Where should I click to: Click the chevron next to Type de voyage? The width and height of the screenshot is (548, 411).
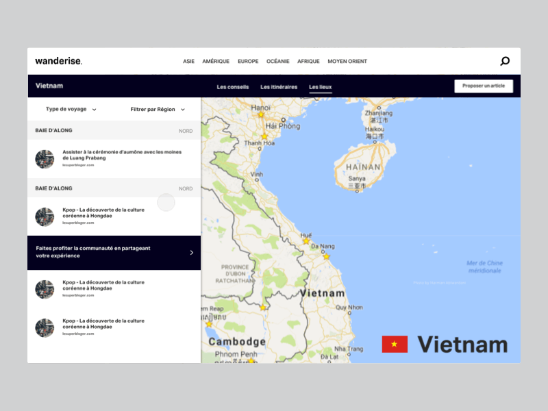[x=94, y=109]
